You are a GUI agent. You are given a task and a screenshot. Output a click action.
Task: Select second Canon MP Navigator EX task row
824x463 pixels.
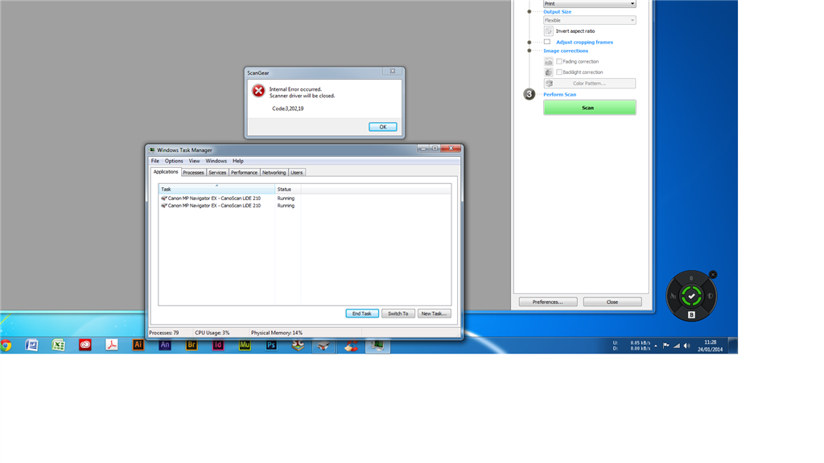[x=305, y=206]
